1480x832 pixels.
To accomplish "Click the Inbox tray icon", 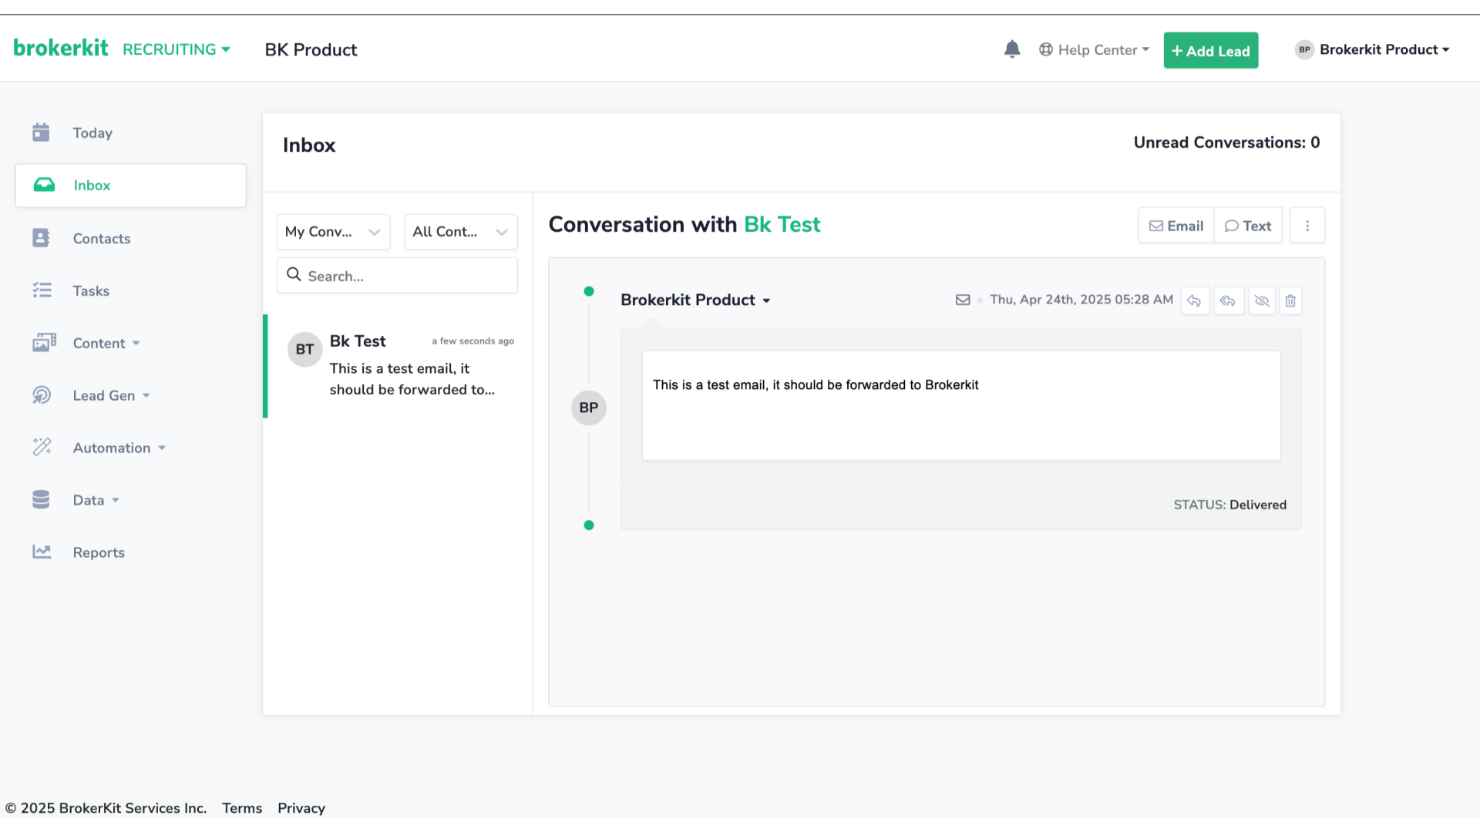I will (x=44, y=185).
